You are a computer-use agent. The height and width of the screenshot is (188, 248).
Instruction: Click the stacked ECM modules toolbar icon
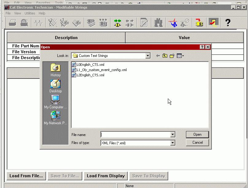click(x=91, y=23)
